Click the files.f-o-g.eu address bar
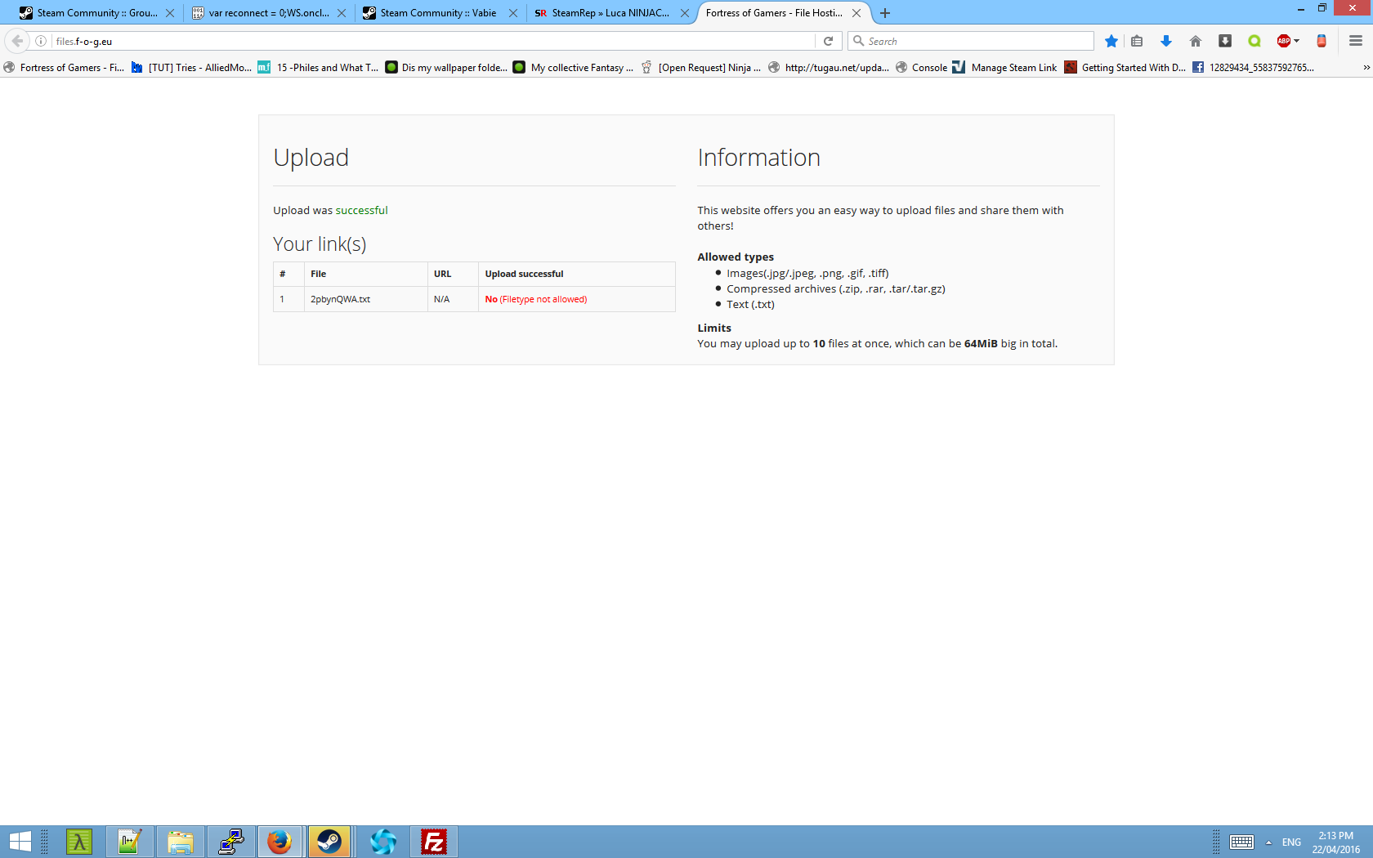Screen dimensions: 1373x858 [409, 41]
